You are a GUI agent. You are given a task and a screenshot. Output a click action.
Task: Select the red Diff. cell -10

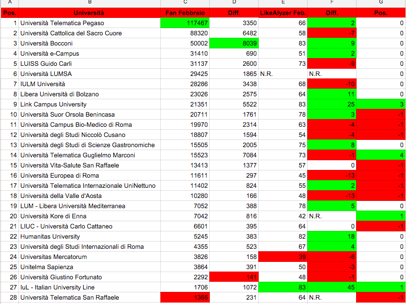click(x=332, y=84)
